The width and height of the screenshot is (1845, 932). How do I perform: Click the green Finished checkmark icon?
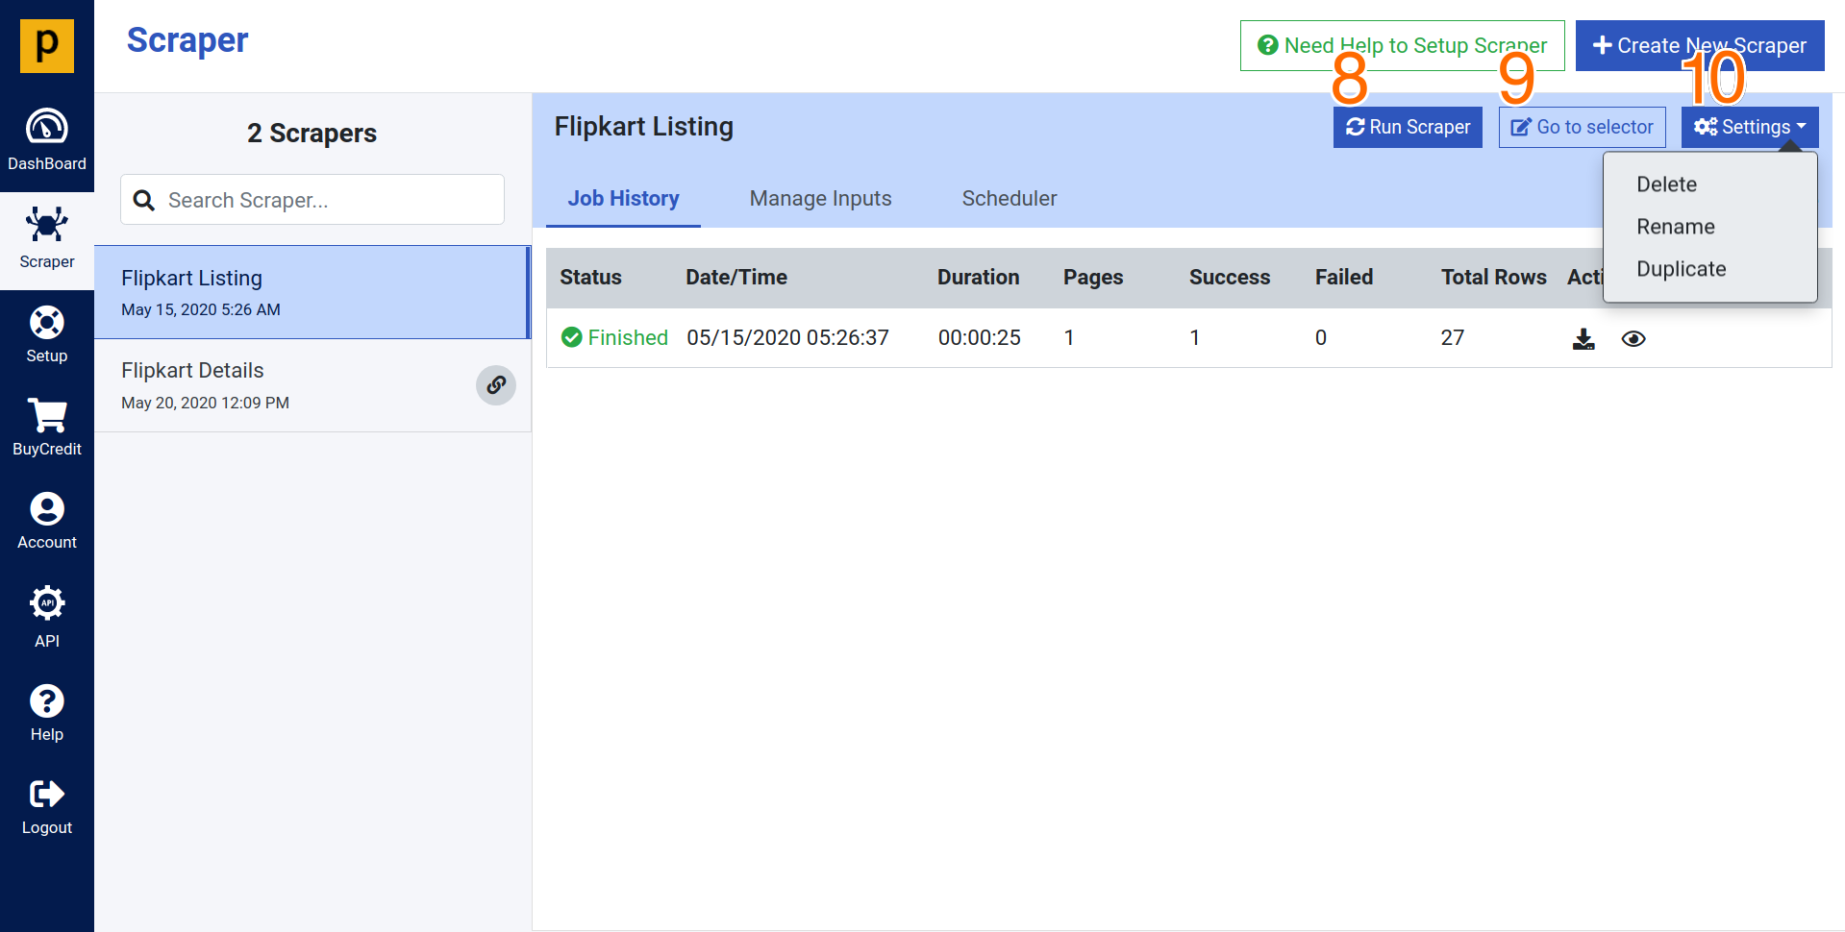[x=572, y=337]
